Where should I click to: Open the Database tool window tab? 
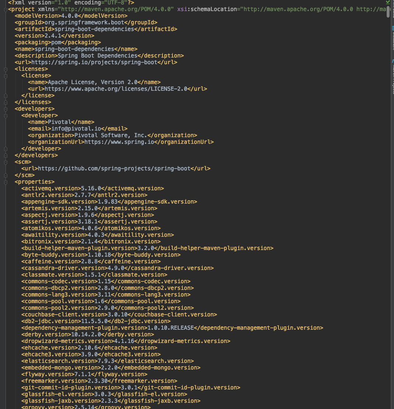pyautogui.click(x=393, y=38)
